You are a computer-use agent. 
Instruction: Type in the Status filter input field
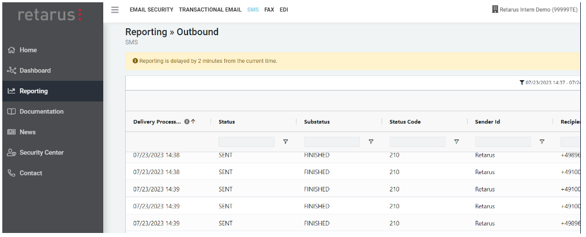point(246,142)
